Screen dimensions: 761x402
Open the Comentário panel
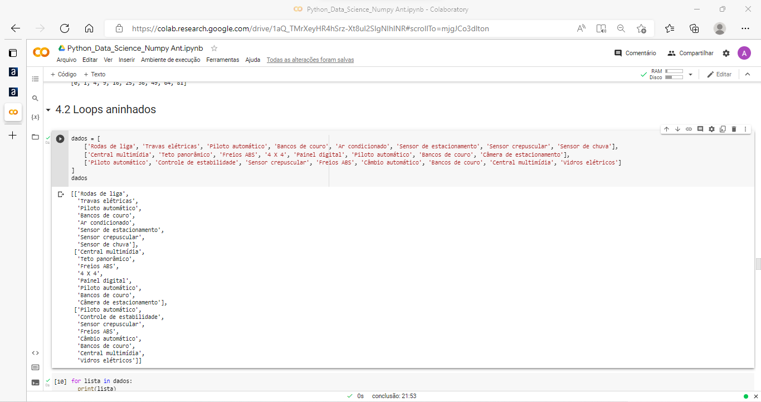(635, 53)
